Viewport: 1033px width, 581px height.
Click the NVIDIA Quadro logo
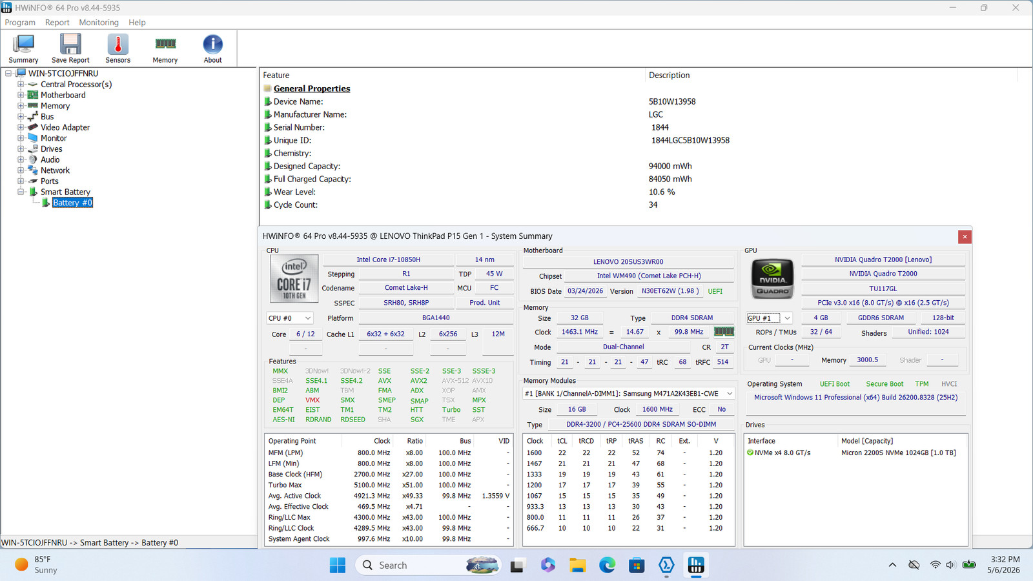pyautogui.click(x=773, y=279)
